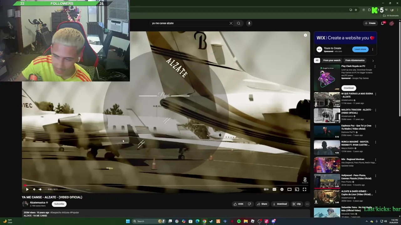The height and width of the screenshot is (225, 401).
Task: Cast video with the Play on TV icon
Action: pos(297,189)
